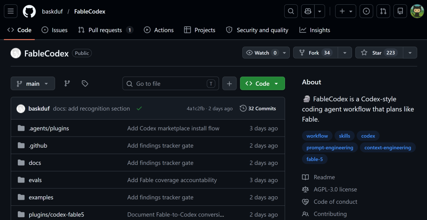Select the fable-5 topic tag

[x=315, y=159]
